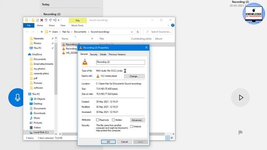
Task: Click the Advanced... attributes button
Action: [x=138, y=120]
